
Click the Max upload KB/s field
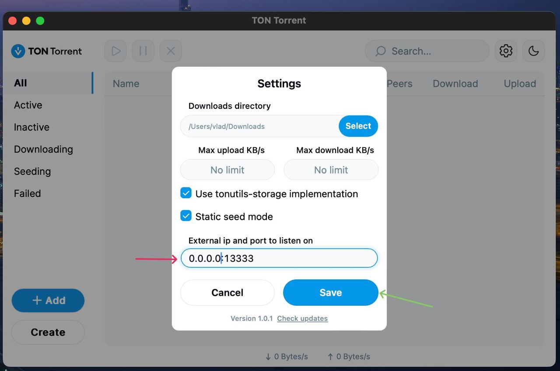[x=227, y=170]
